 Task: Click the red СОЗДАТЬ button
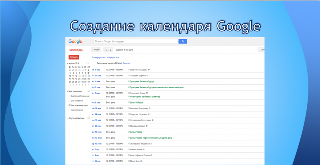pyautogui.click(x=74, y=57)
